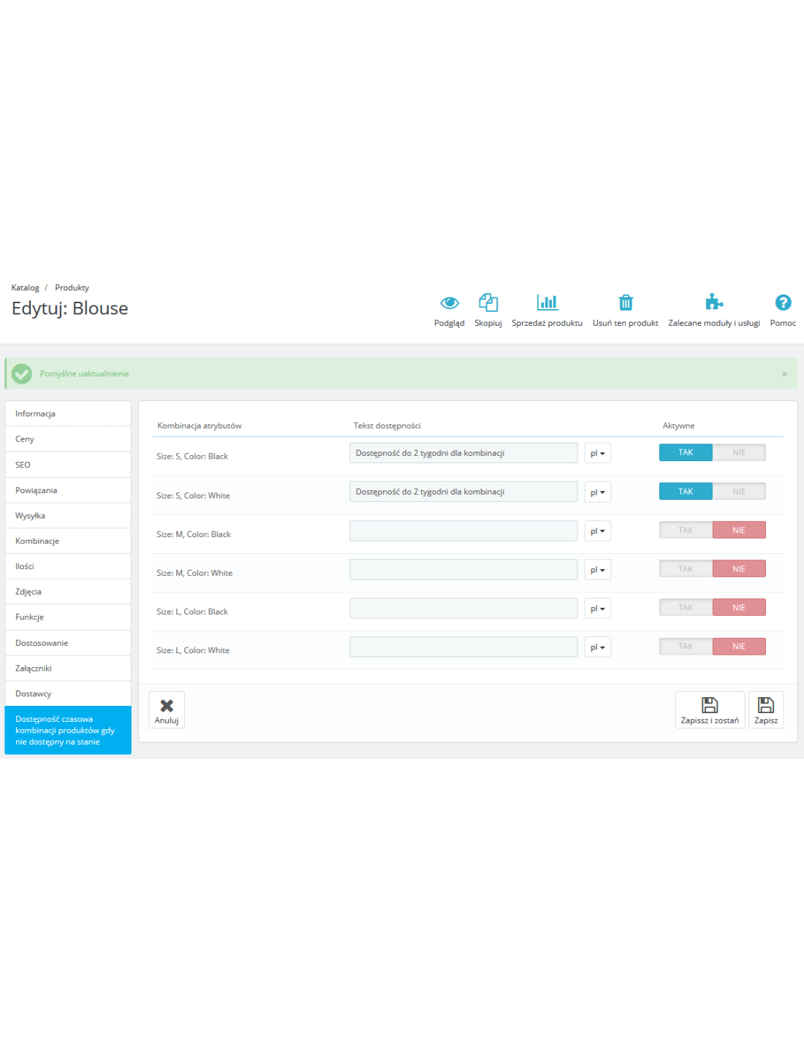Enable TAK for Size L Color Black

pyautogui.click(x=686, y=608)
